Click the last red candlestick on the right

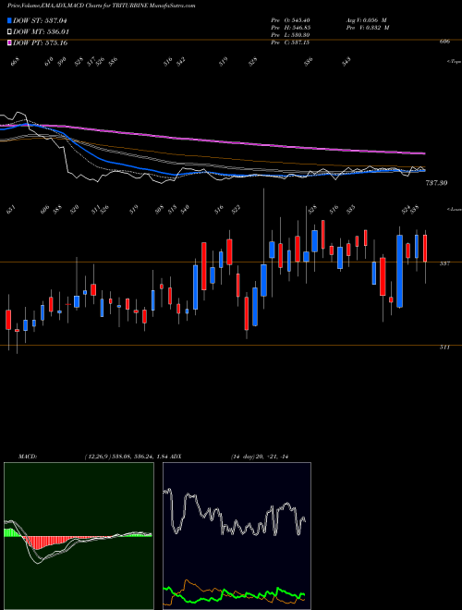pyautogui.click(x=425, y=249)
